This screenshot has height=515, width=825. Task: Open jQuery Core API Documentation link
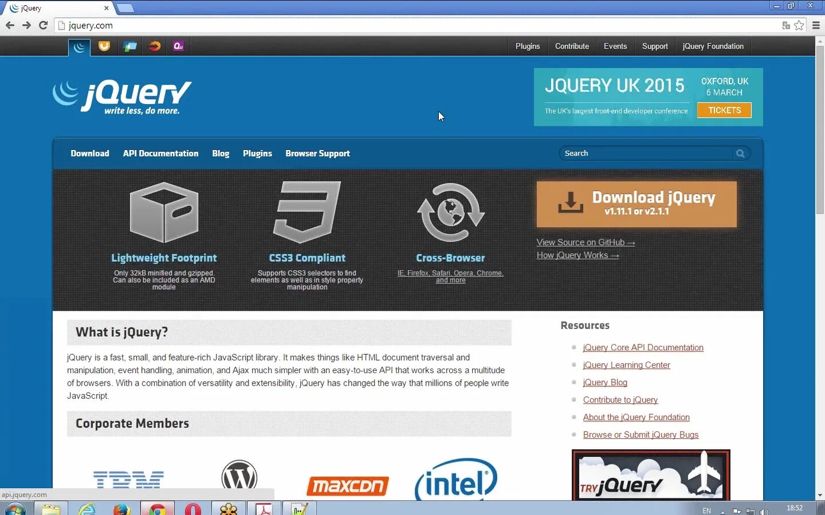(643, 347)
